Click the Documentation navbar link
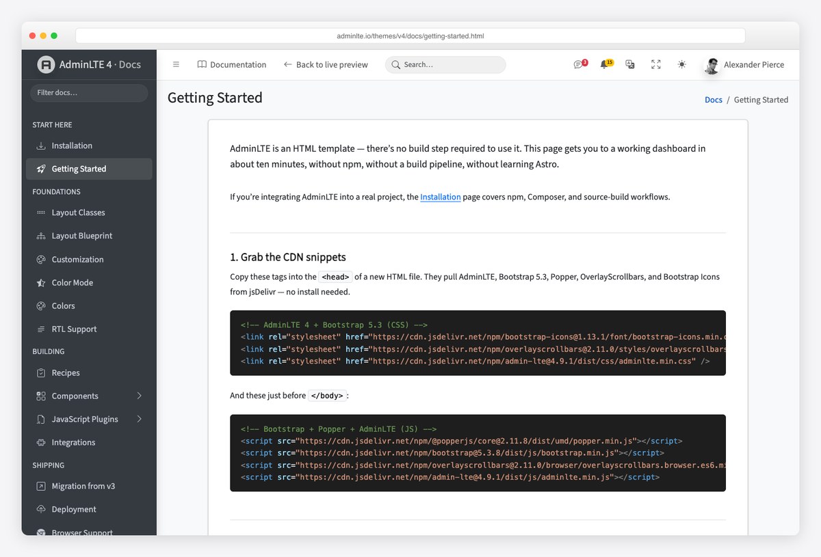Screen dimensions: 821x557 point(232,64)
